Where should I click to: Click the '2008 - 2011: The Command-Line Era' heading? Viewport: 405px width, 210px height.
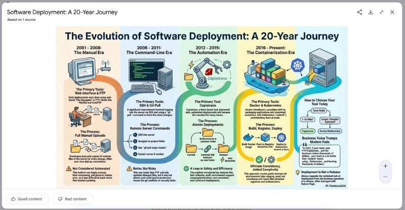pyautogui.click(x=149, y=50)
